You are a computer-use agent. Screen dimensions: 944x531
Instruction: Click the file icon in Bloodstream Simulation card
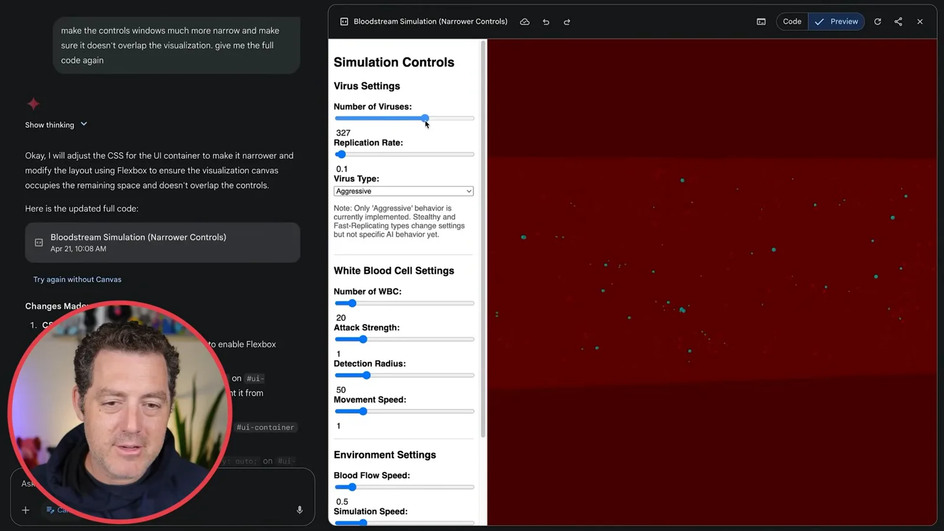[x=39, y=242]
